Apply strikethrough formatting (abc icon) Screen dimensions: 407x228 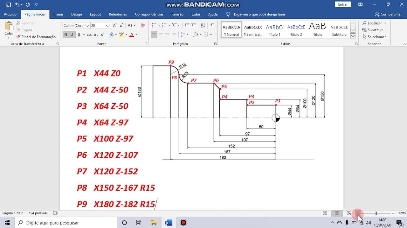pyautogui.click(x=89, y=35)
